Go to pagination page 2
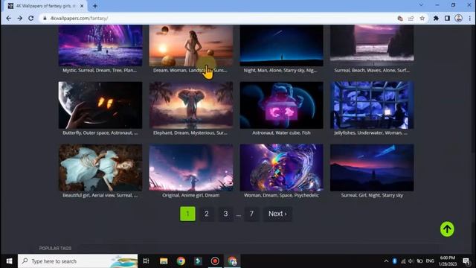Viewport: 476px width, 268px height. point(207,214)
